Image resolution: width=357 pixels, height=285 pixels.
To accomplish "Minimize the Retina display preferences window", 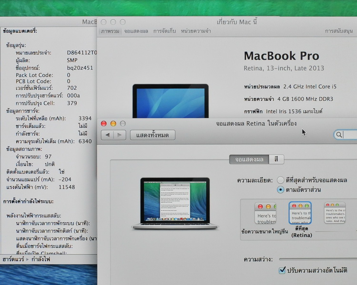I will (113, 123).
